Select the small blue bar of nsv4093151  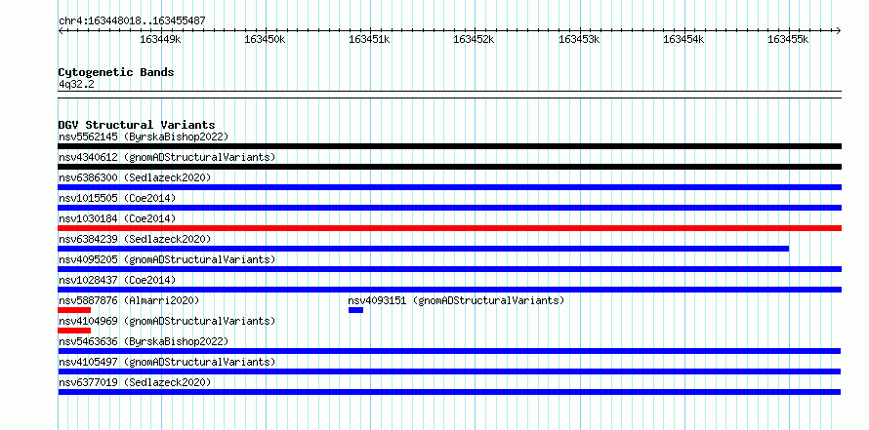[x=355, y=310]
